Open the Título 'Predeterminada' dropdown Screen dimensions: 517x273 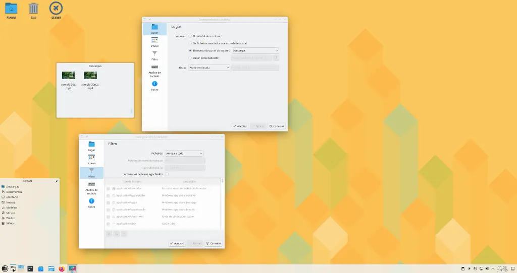click(x=209, y=67)
